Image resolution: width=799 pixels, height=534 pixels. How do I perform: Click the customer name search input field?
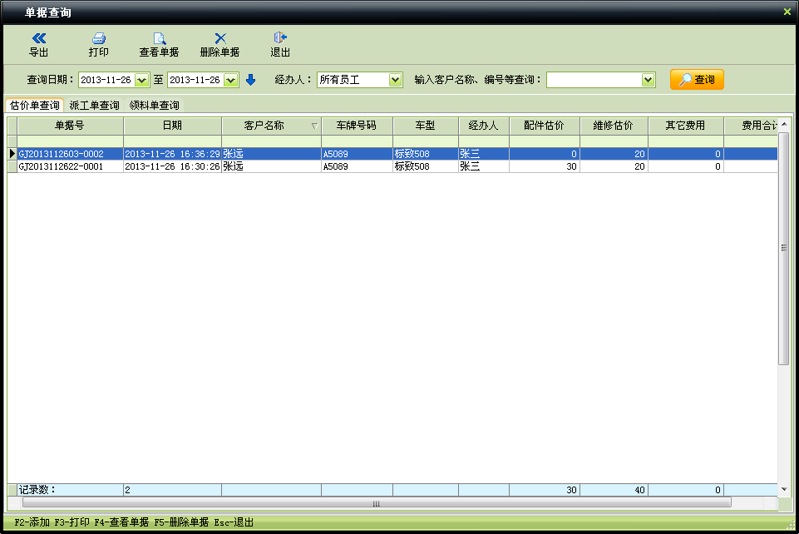(594, 80)
